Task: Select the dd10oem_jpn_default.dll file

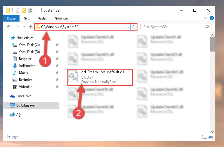Action: click(x=100, y=77)
